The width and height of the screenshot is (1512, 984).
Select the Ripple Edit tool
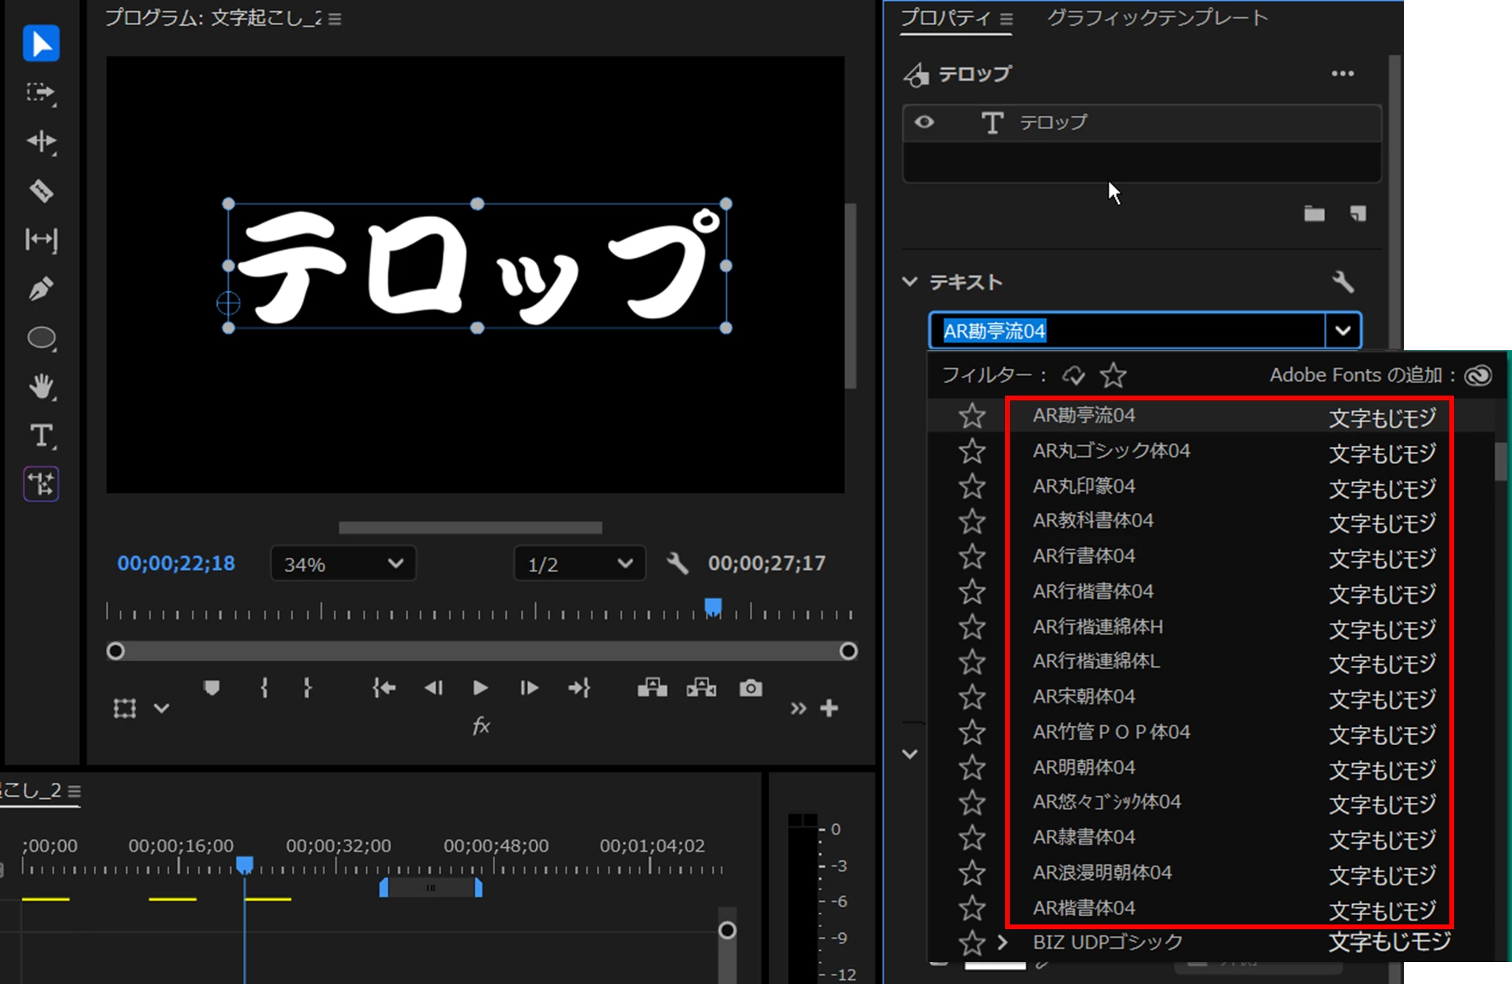(41, 141)
